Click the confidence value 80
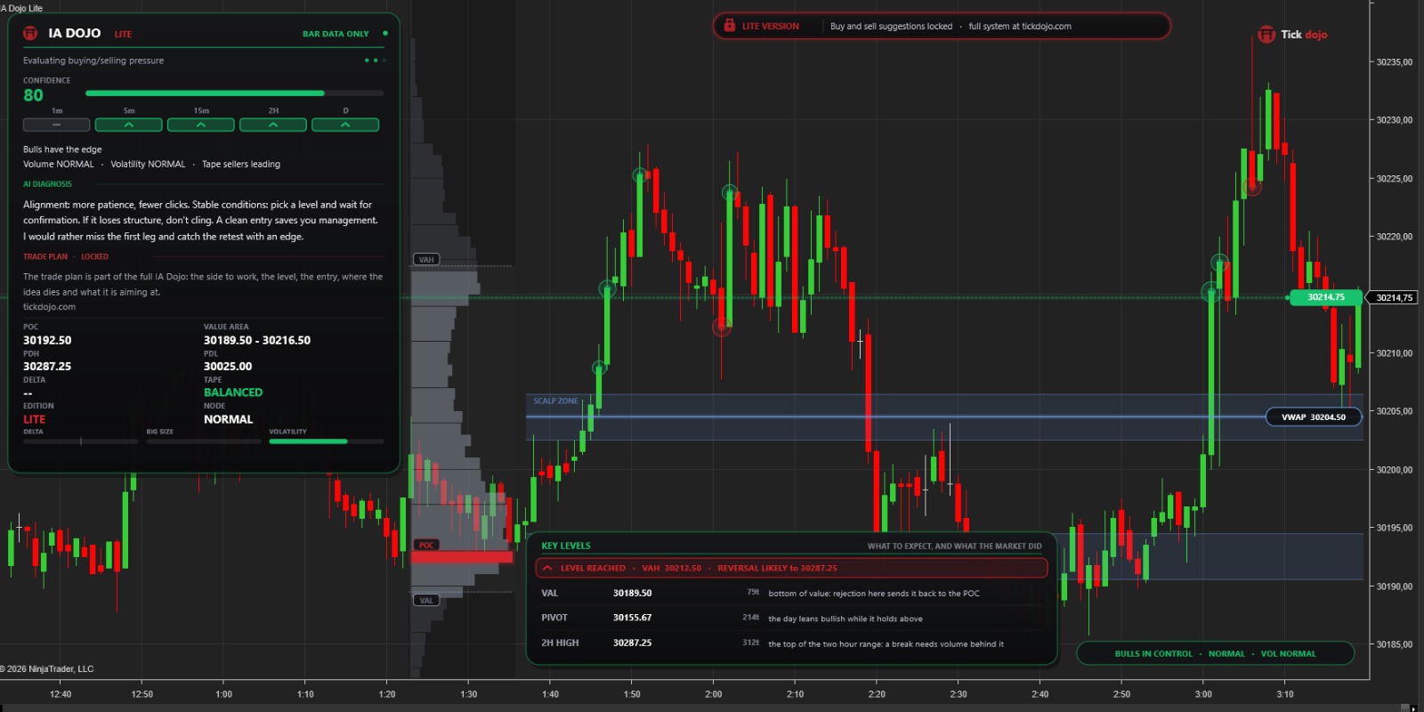Image resolution: width=1424 pixels, height=712 pixels. point(33,95)
